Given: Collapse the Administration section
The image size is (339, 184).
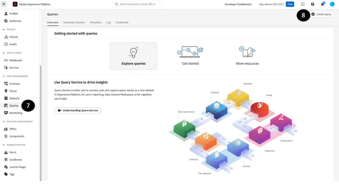Looking at the screenshot, I should 4,145.
